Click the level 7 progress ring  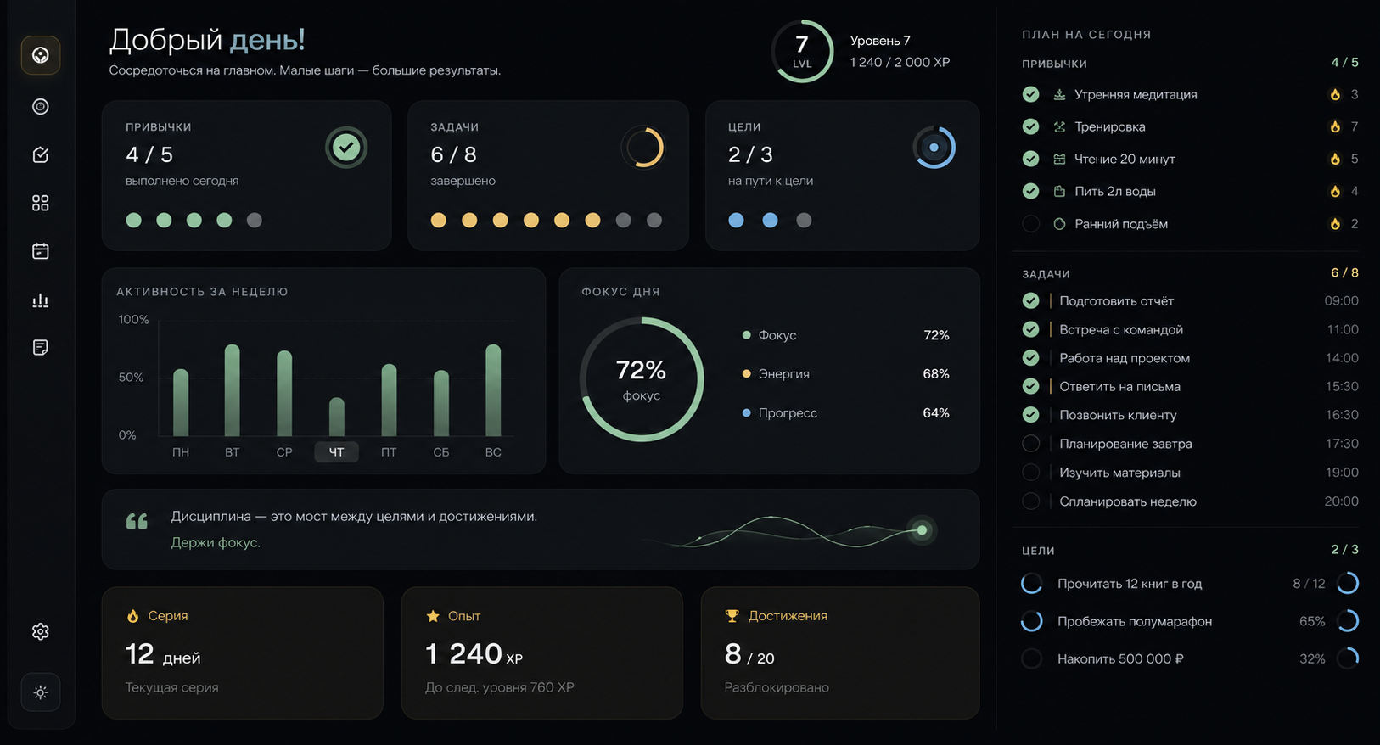pos(802,51)
